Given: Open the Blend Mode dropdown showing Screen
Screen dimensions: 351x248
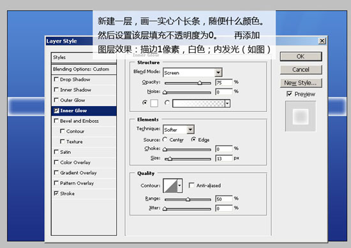Looking at the screenshot, I should tap(218, 72).
